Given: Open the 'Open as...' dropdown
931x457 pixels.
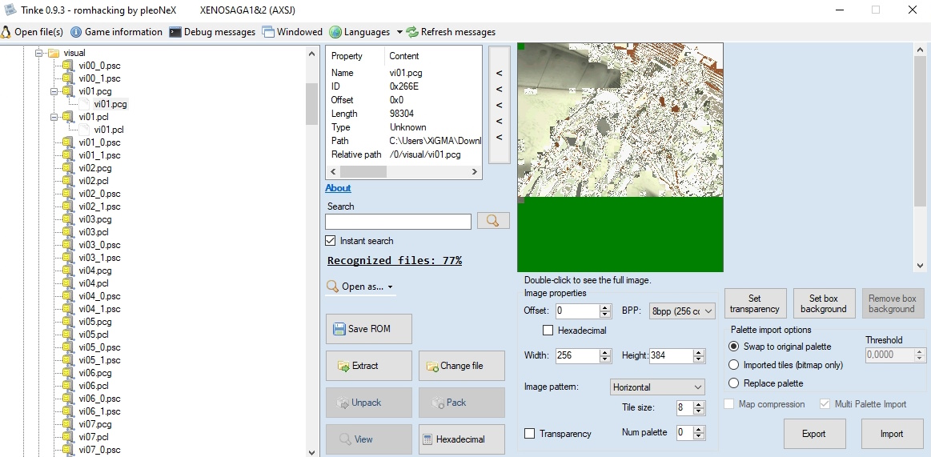Looking at the screenshot, I should (359, 287).
